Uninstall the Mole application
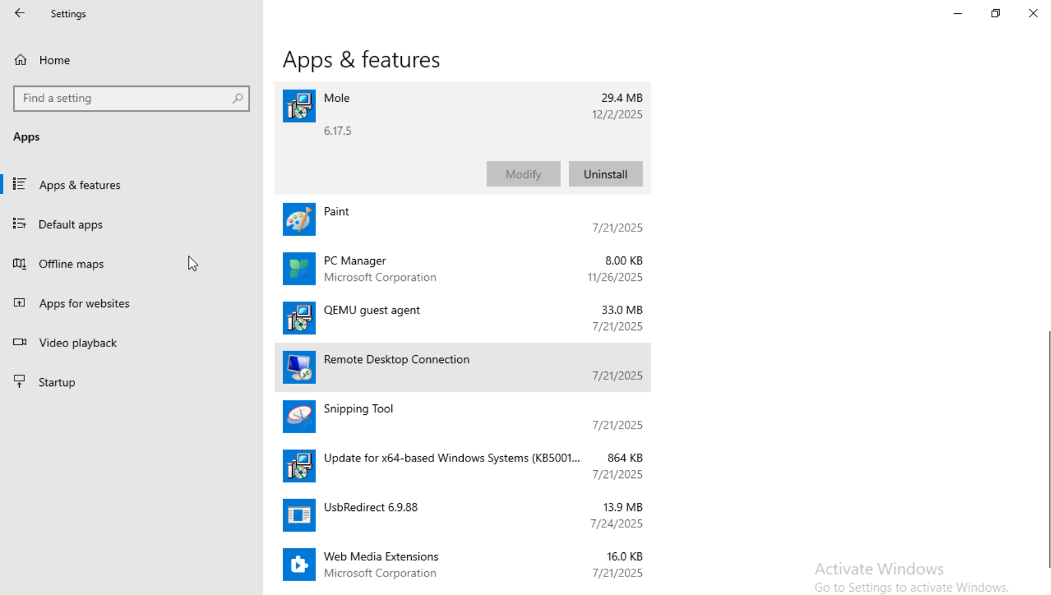The image size is (1051, 595). click(605, 174)
